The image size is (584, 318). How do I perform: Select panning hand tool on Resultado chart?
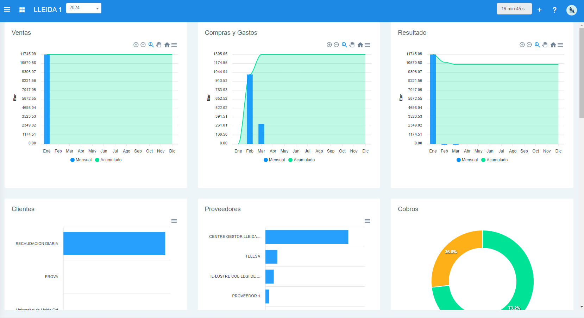point(545,45)
